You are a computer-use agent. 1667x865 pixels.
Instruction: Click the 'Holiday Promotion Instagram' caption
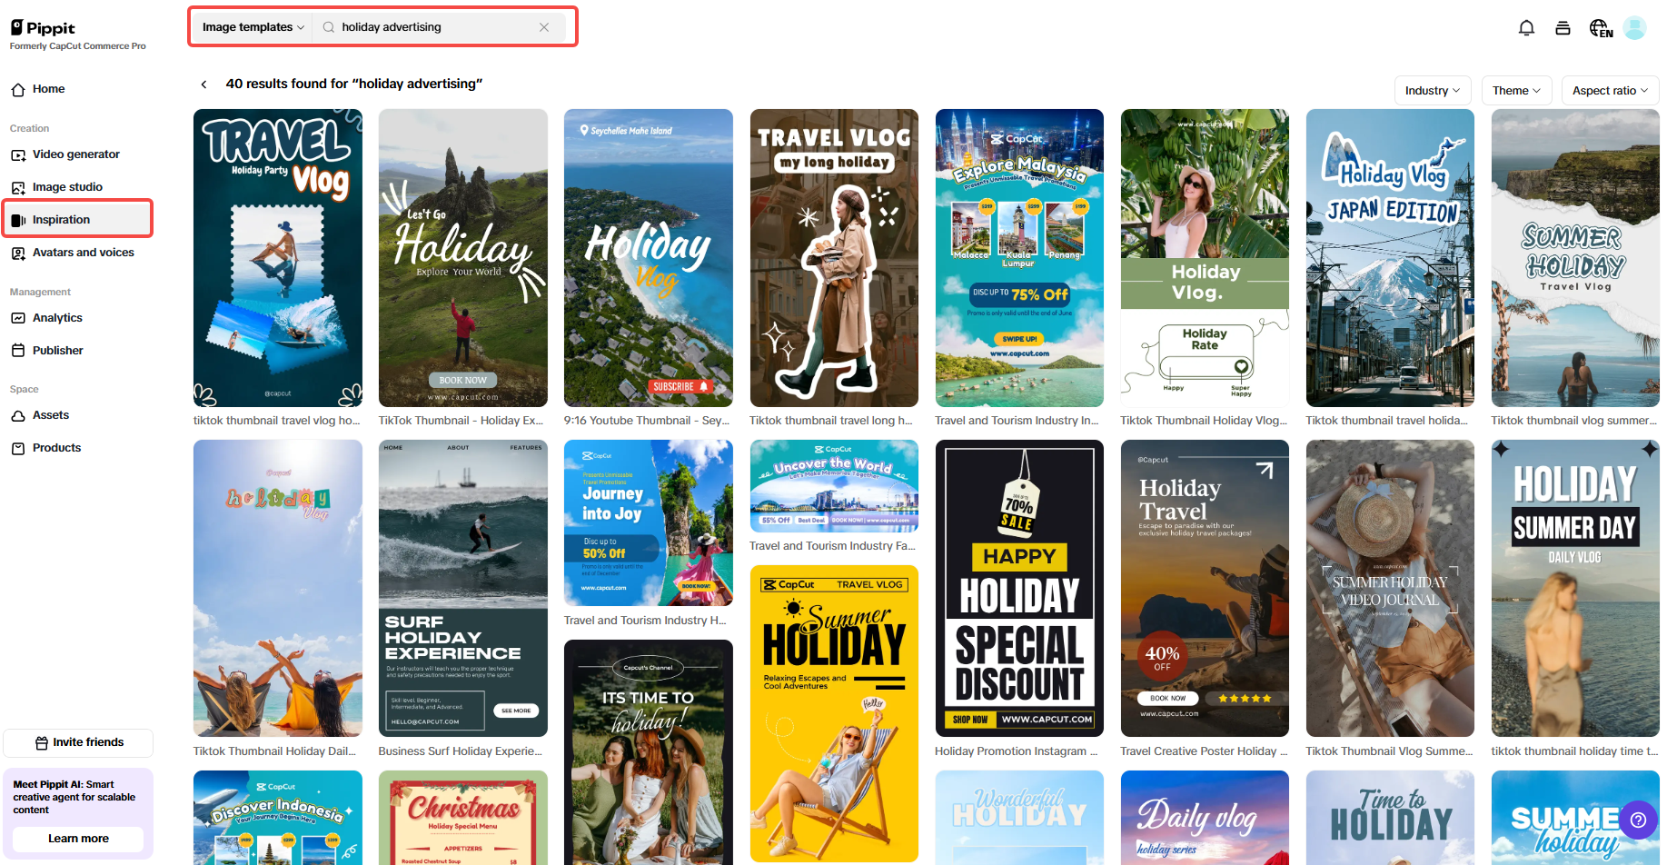(x=1017, y=751)
